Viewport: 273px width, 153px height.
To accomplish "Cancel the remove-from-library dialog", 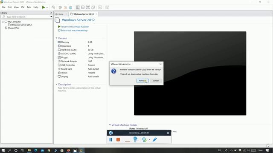I will tap(156, 81).
